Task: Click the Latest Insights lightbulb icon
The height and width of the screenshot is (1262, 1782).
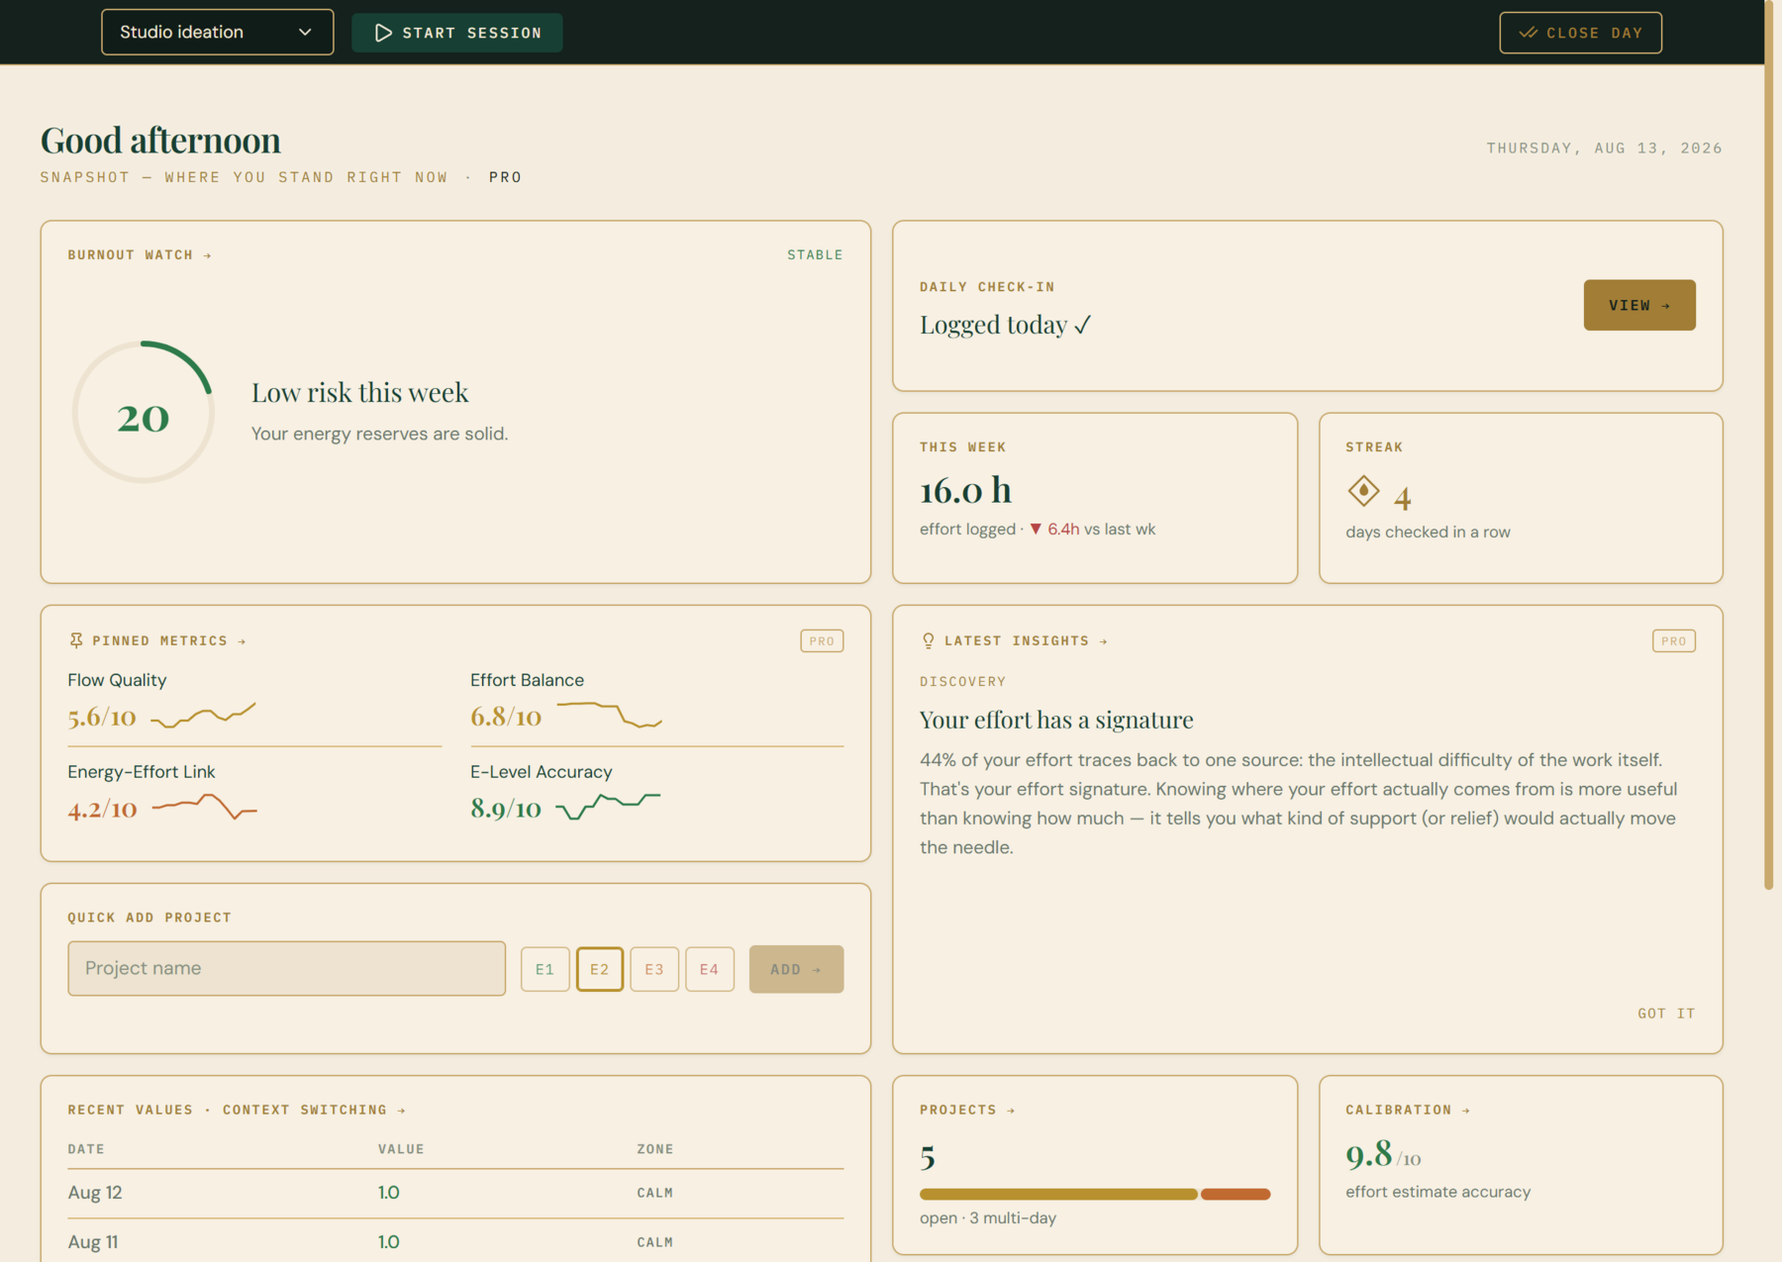Action: (928, 640)
